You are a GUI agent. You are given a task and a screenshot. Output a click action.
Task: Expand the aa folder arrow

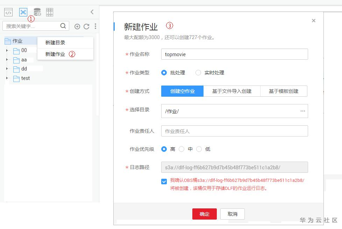tap(7, 60)
